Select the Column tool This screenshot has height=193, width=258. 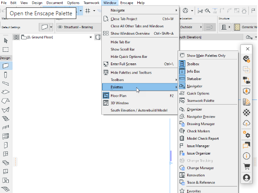pos(6,75)
